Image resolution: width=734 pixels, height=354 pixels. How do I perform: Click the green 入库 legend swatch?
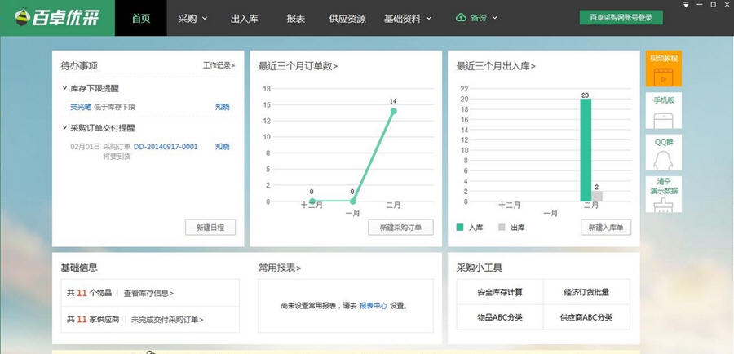tap(460, 228)
